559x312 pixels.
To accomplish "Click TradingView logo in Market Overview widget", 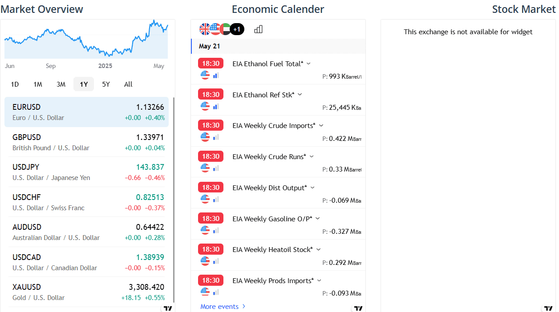I will click(168, 308).
